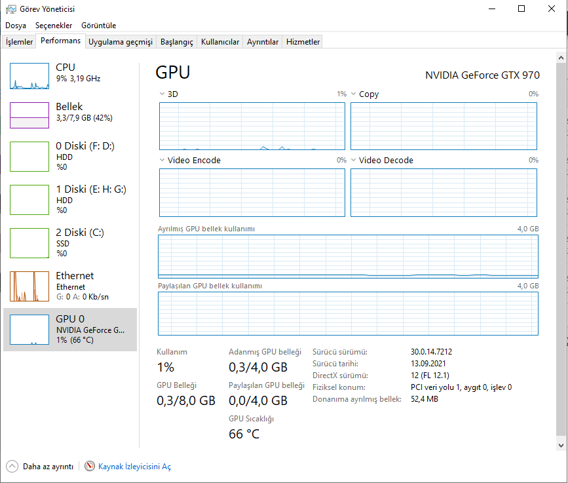The width and height of the screenshot is (568, 483).
Task: Go to the Hizmetler tab
Action: click(x=303, y=42)
